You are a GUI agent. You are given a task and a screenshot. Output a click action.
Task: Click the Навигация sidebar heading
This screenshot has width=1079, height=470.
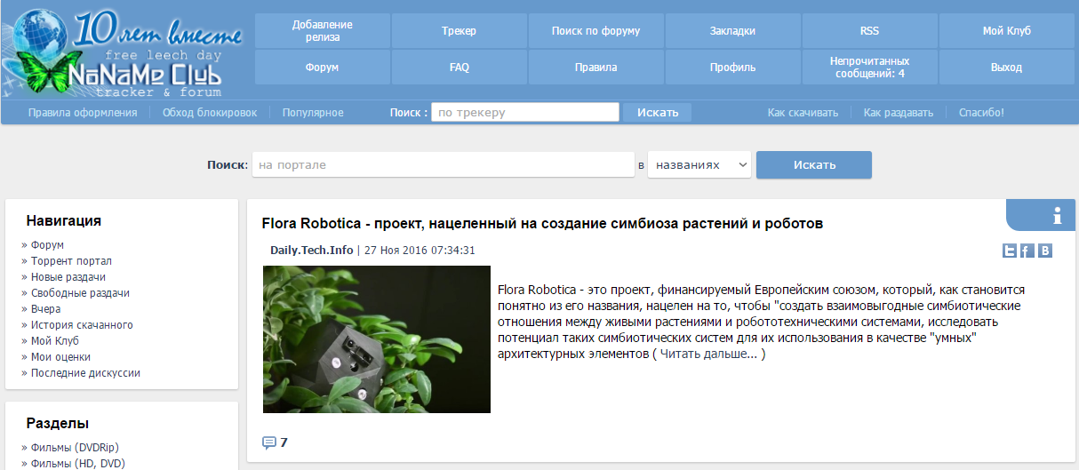coord(64,221)
